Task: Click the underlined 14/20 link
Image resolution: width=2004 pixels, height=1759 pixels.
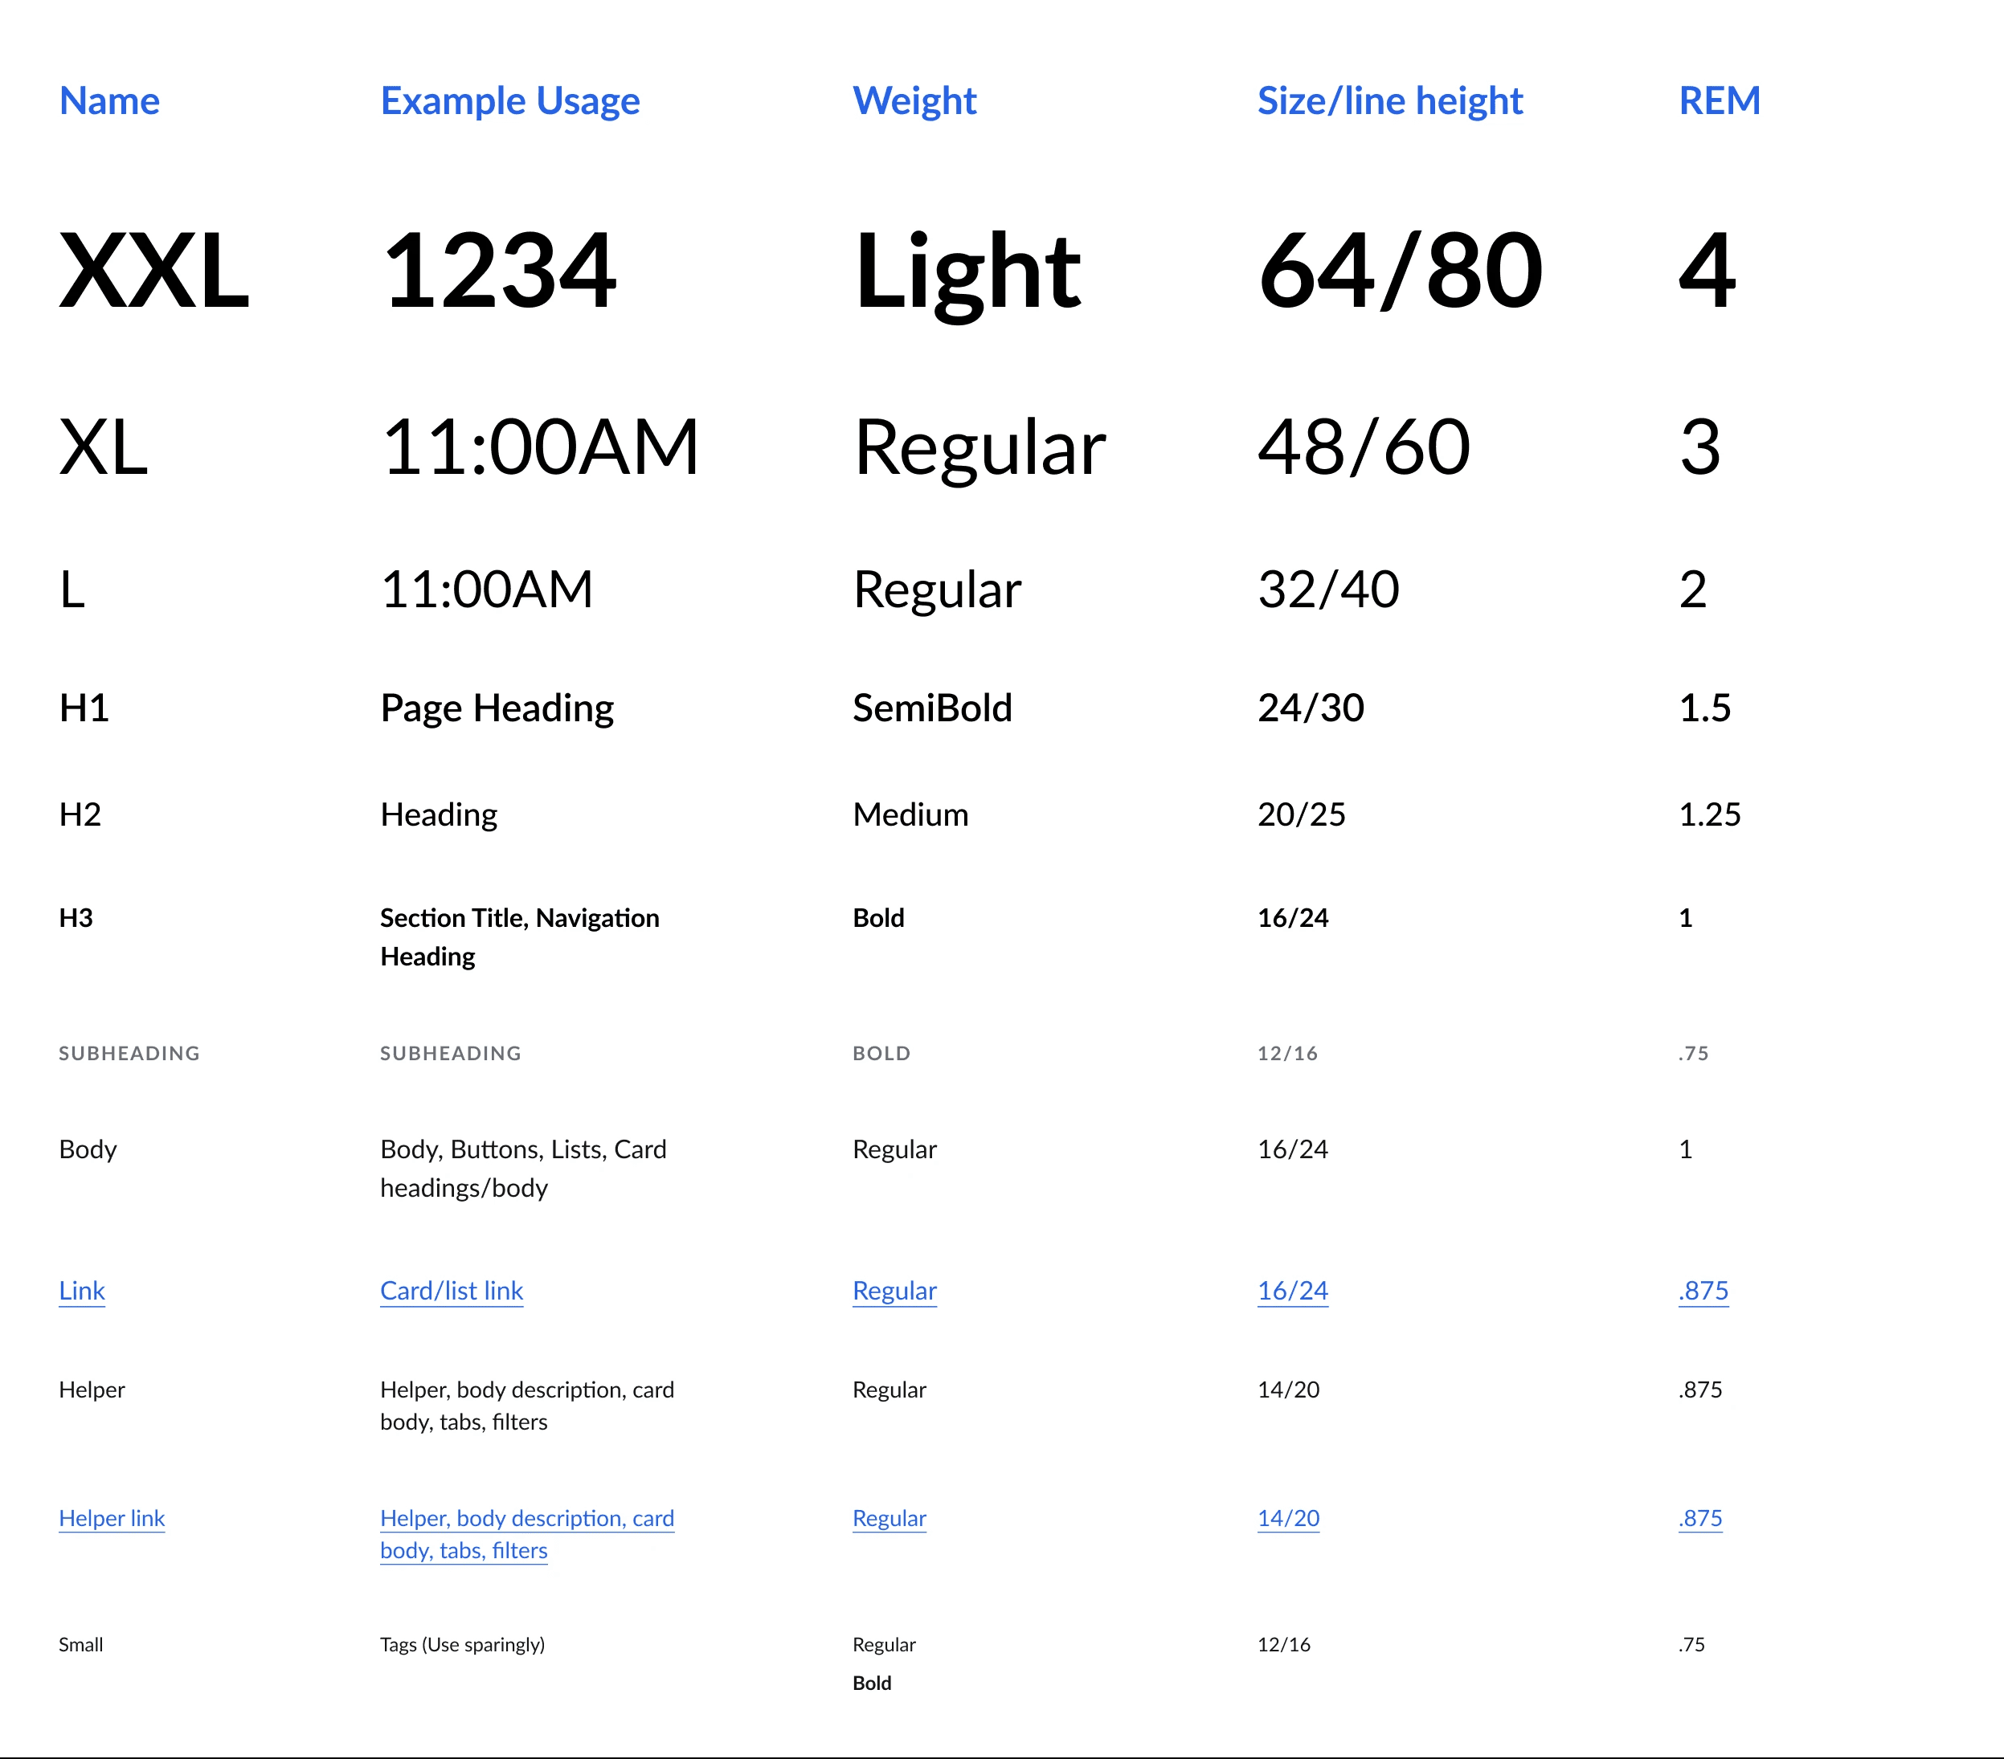Action: 1288,1518
